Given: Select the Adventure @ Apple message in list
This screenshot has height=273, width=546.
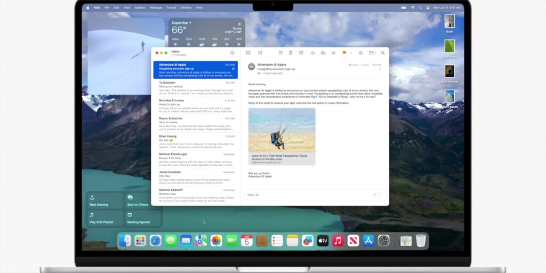Looking at the screenshot, I should [x=196, y=70].
